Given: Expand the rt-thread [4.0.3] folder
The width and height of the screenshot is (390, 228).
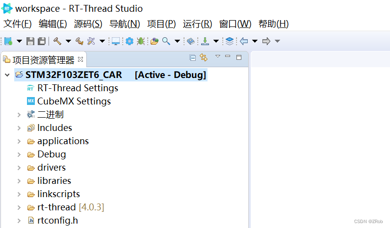Looking at the screenshot, I should 19,207.
